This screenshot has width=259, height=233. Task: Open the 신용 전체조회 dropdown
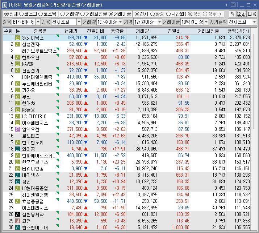coord(79,22)
